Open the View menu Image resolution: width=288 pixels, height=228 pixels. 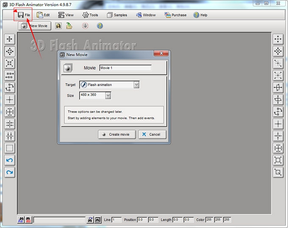[66, 15]
